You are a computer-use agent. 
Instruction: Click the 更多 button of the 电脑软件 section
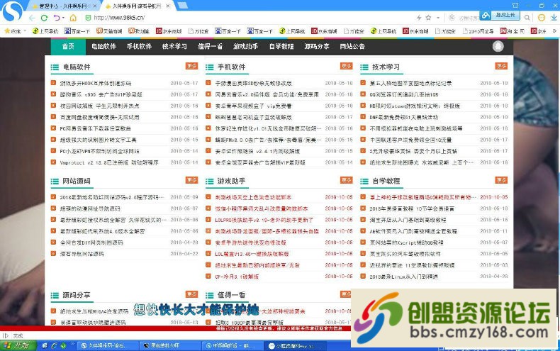(x=192, y=66)
